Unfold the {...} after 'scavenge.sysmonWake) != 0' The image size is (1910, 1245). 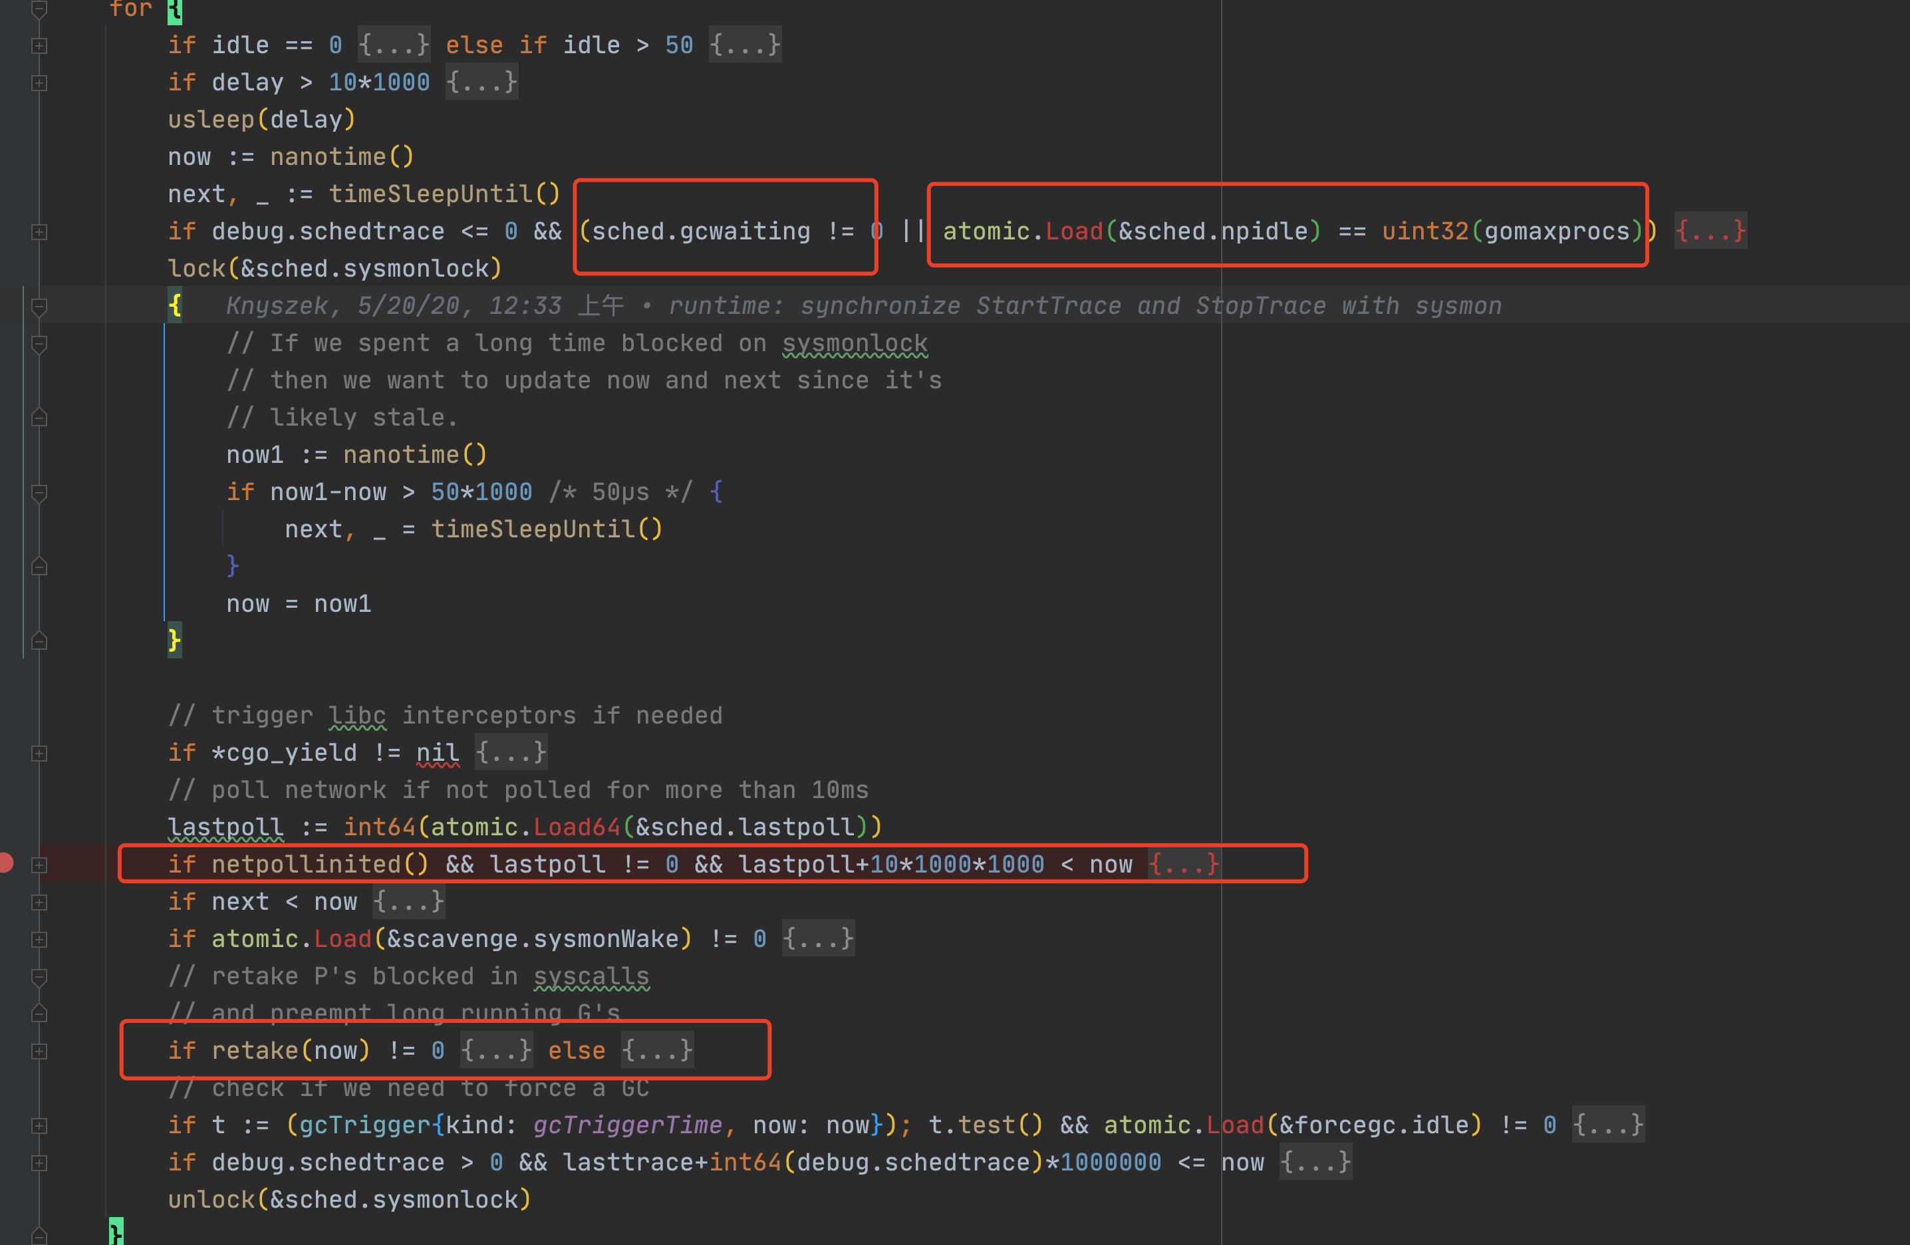coord(818,938)
